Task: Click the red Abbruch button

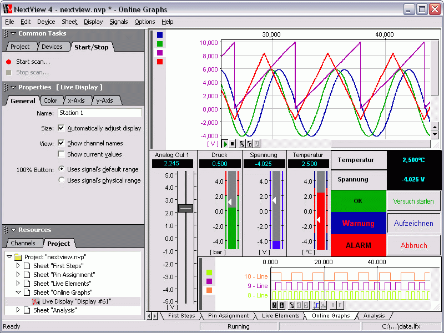Action: click(413, 245)
